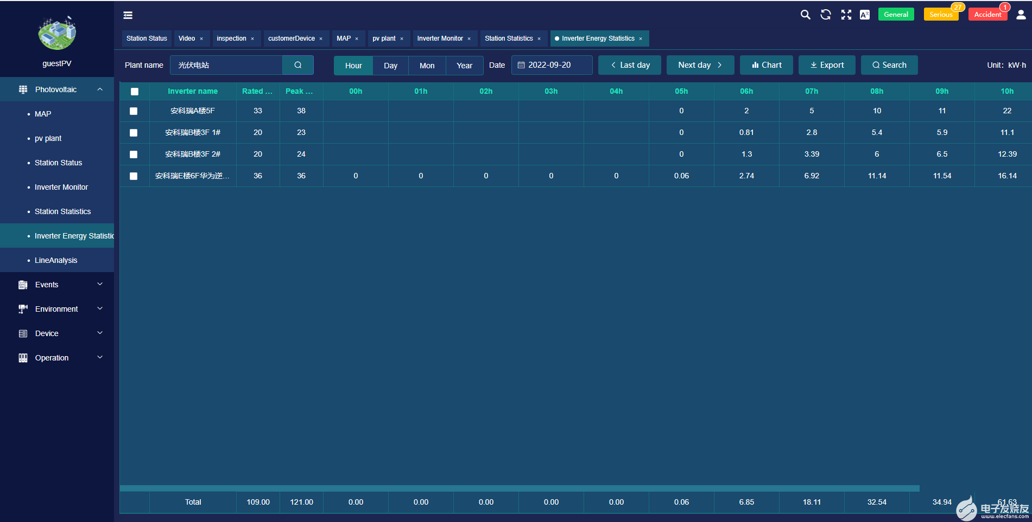Expand the Operation menu chevron
The image size is (1032, 522).
click(x=100, y=357)
